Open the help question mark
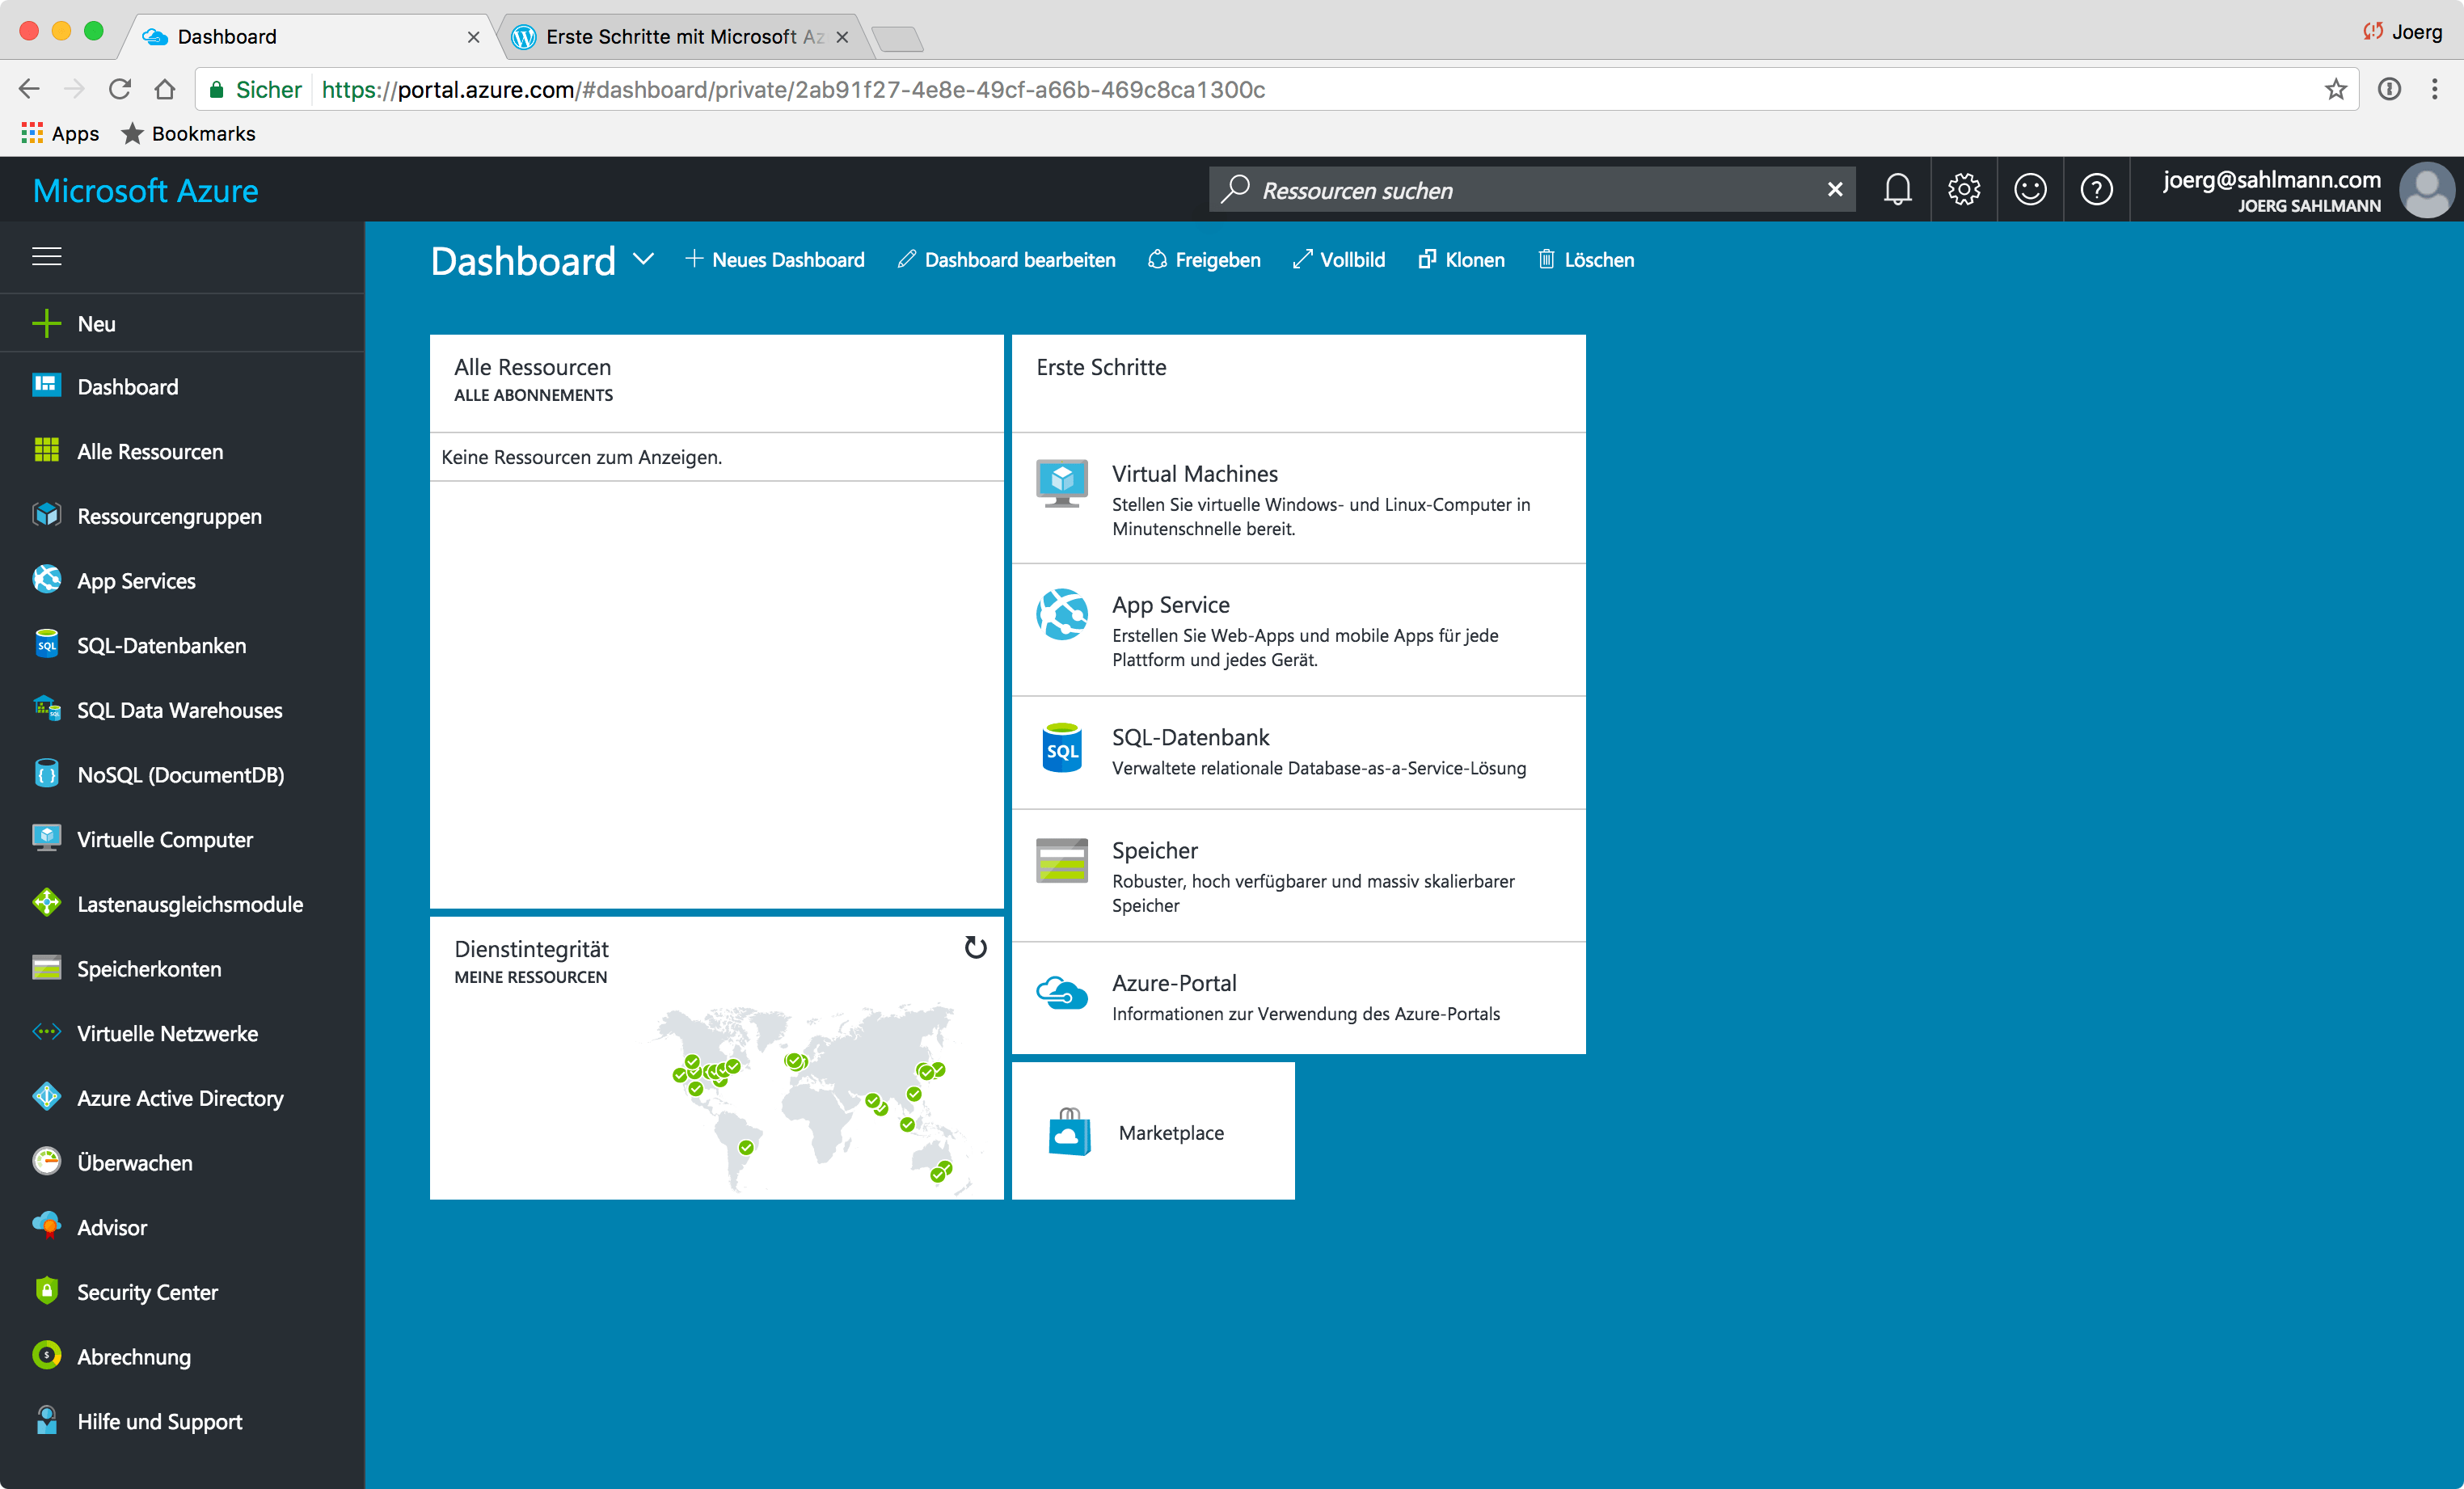 coord(2096,189)
